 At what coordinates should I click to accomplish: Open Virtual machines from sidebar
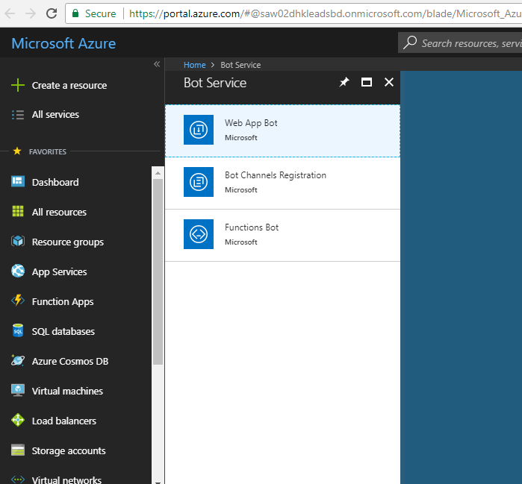click(67, 392)
